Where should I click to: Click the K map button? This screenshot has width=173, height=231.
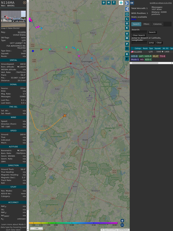pyautogui.click(x=127, y=28)
